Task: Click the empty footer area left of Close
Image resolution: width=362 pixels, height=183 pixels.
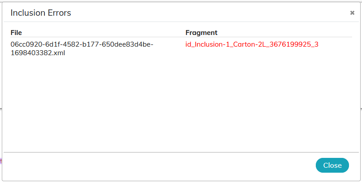Action: [159, 165]
